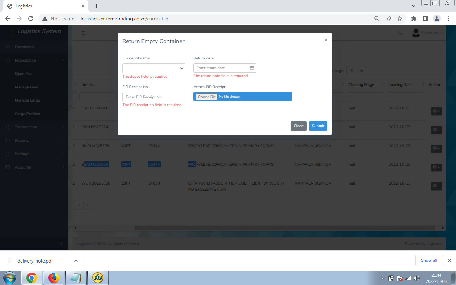
Task: Click the EIR Receipt No. input field
Action: click(x=154, y=97)
